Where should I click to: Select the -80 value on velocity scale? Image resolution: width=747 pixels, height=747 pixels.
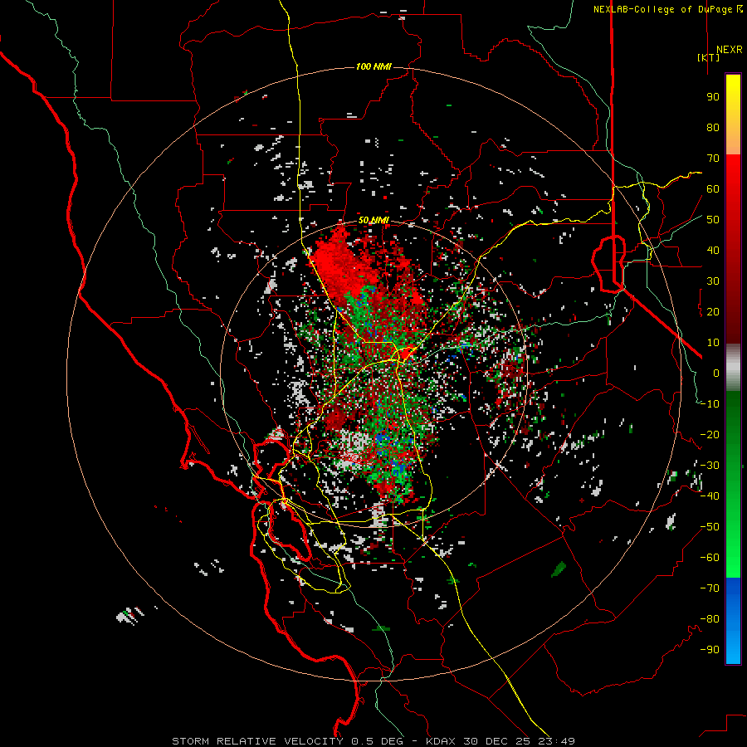click(x=710, y=619)
